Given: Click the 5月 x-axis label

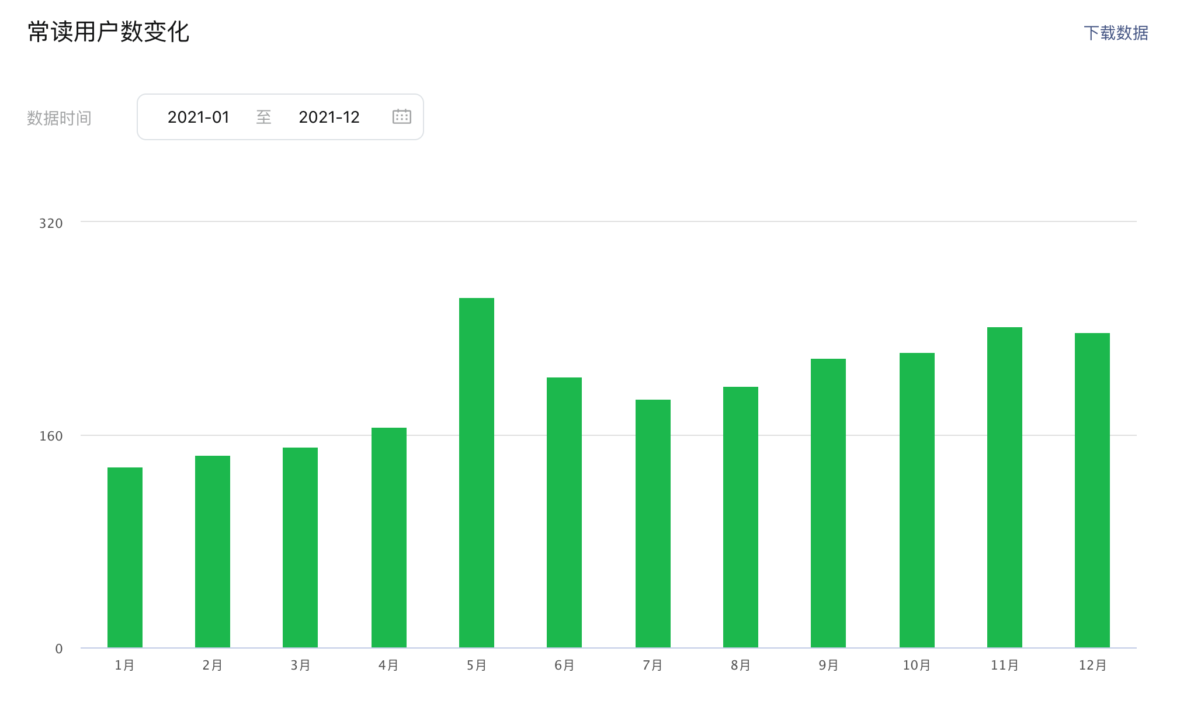Looking at the screenshot, I should coord(477,665).
